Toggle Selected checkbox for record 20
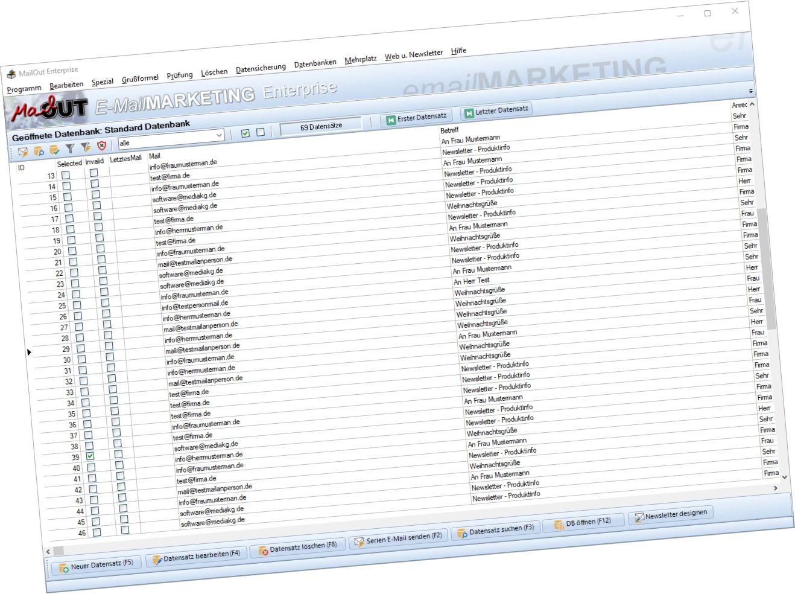 pyautogui.click(x=72, y=251)
